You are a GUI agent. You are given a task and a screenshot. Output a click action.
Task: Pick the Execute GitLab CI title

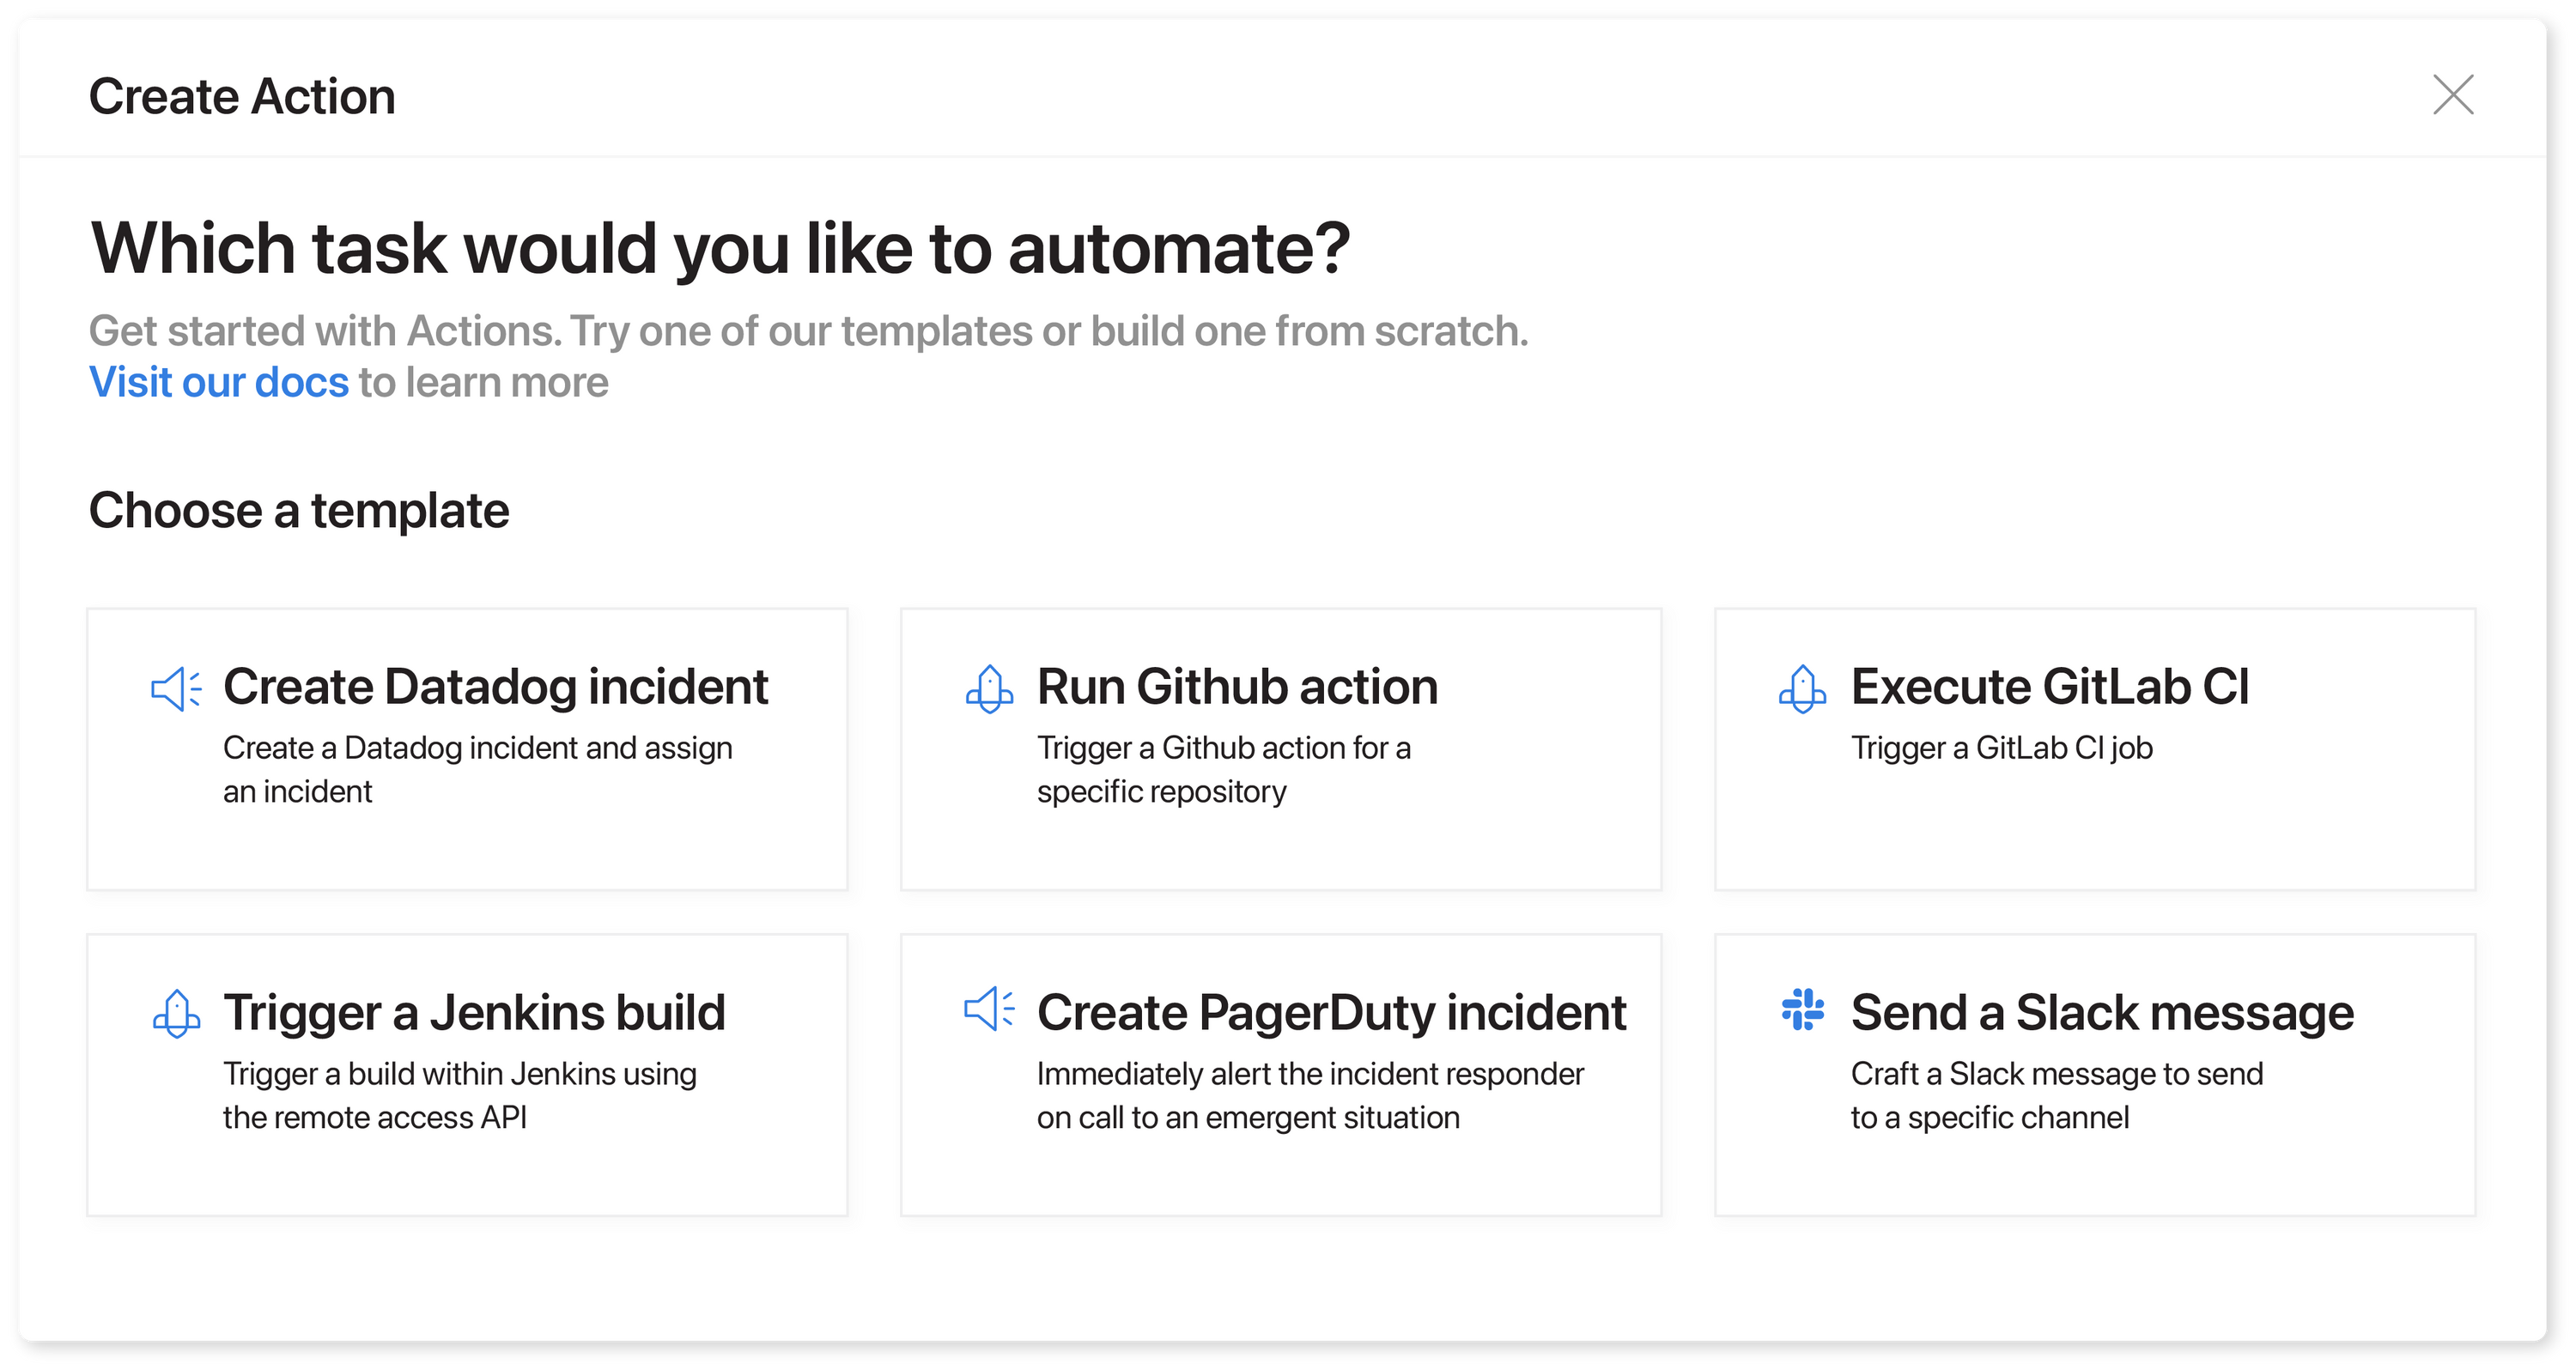2049,687
